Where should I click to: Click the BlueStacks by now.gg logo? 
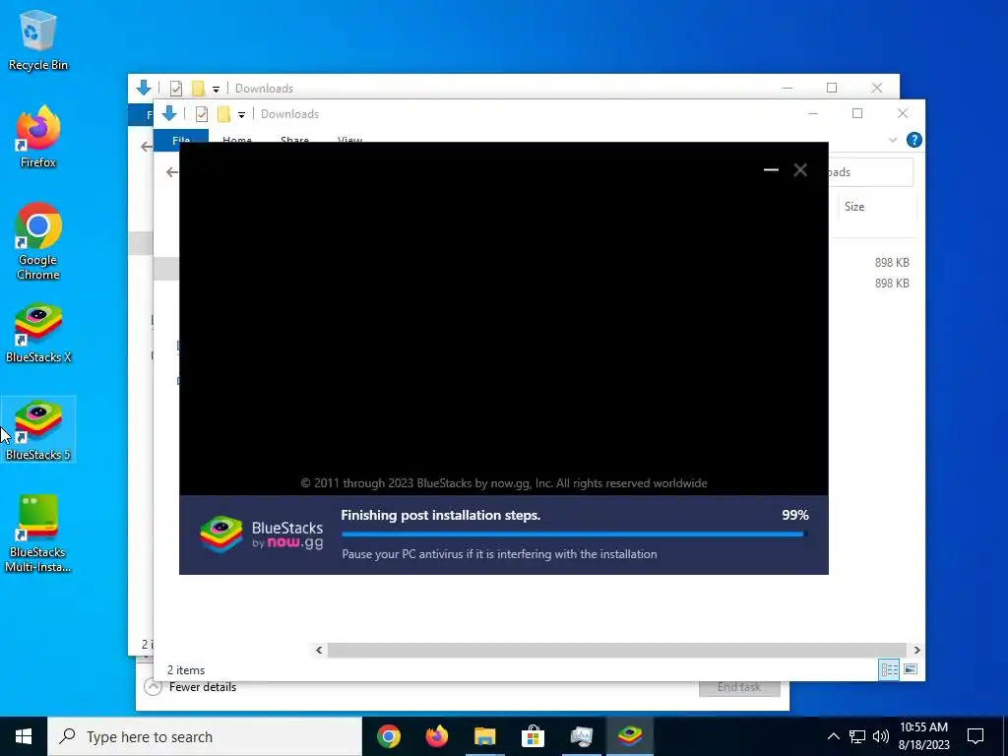click(261, 535)
